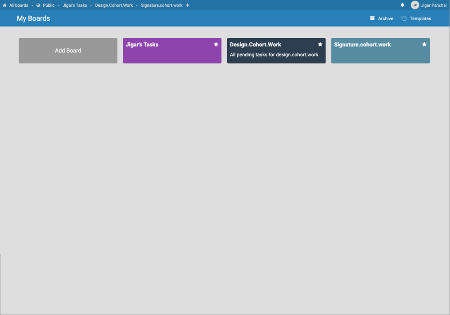The image size is (450, 315).
Task: Click the Add Board tile
Action: point(68,50)
